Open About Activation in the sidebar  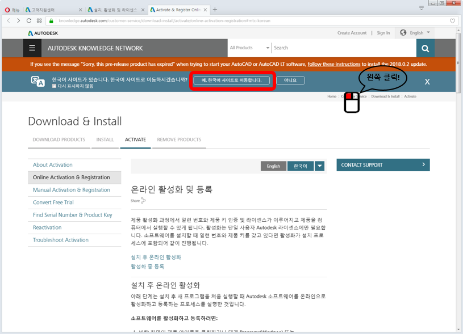[x=53, y=165]
